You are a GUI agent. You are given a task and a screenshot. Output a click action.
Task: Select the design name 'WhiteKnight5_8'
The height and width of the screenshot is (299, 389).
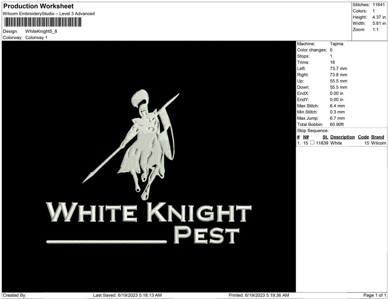(41, 31)
